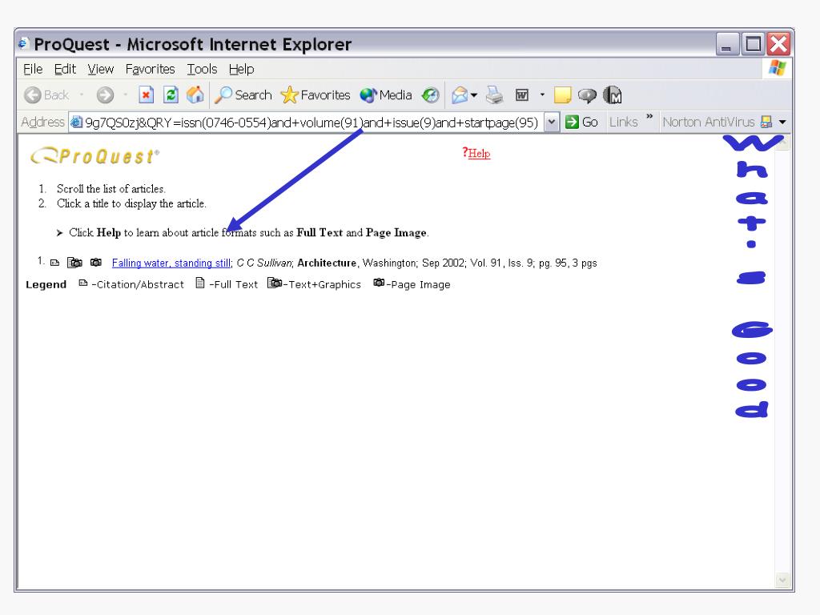Screen dimensions: 820x615
Task: Click the Norton AntiVirus label
Action: pos(708,122)
